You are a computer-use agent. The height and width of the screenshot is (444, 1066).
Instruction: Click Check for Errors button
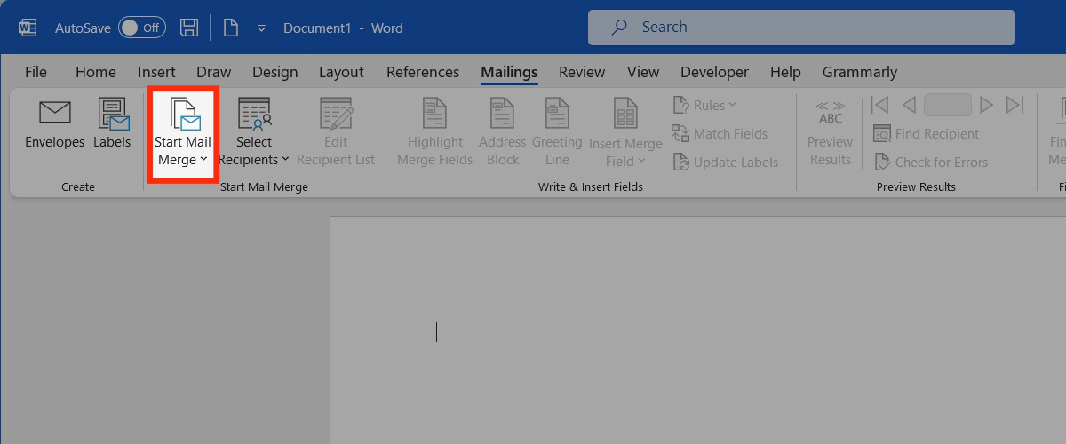coord(930,162)
